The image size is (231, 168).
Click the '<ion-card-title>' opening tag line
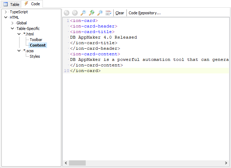click(92, 32)
